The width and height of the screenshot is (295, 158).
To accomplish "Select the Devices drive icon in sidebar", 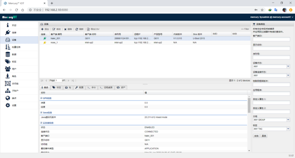I will coord(8,40).
